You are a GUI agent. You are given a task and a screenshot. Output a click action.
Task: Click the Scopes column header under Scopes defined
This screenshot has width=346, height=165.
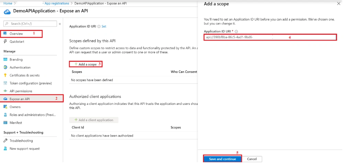click(77, 72)
